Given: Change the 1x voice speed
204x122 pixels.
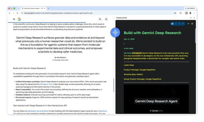Looking at the screenshot, I should pos(183,24).
